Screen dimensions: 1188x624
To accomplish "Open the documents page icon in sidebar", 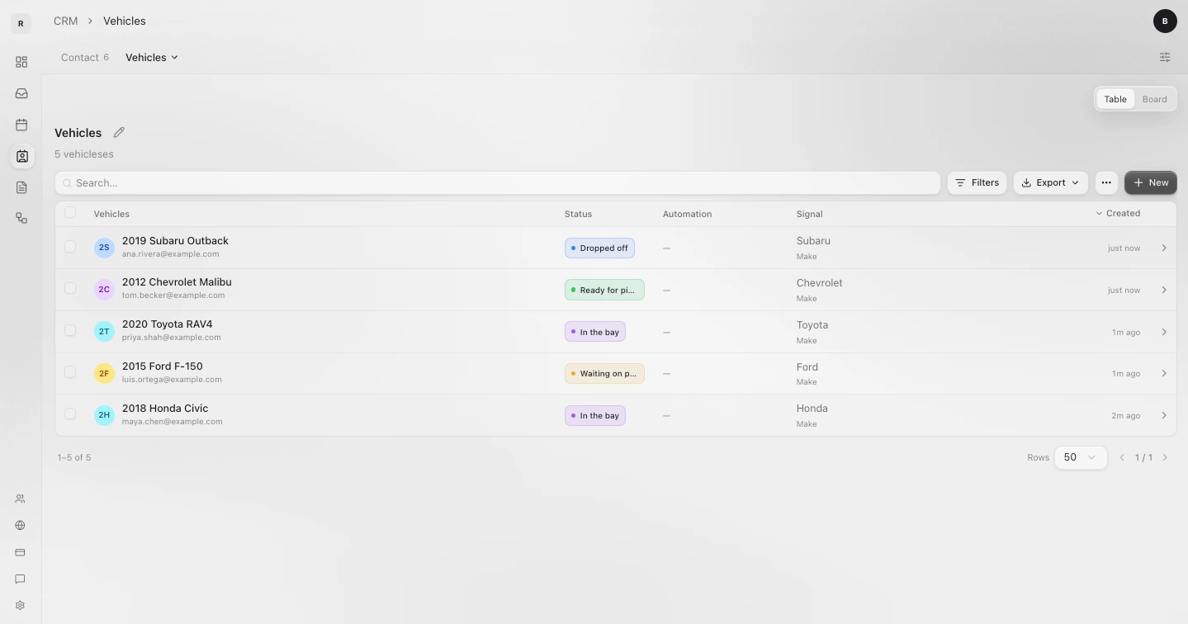I will pos(21,187).
